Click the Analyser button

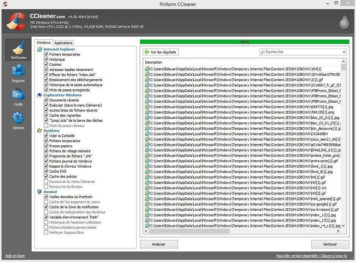point(159,244)
